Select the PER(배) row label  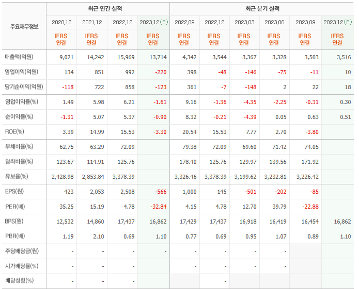click(x=15, y=207)
